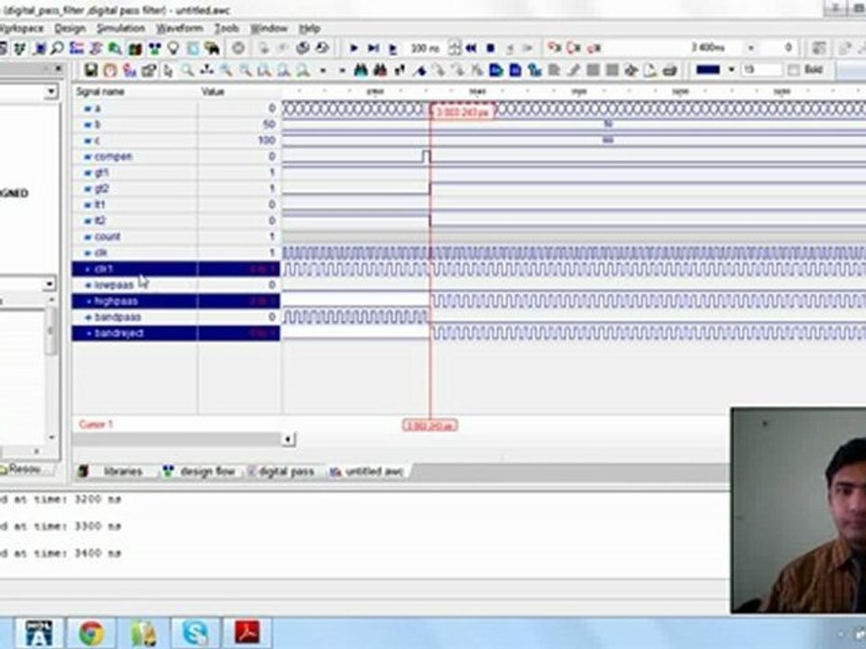
Task: Click the dark green and red library book icon
Action: [x=134, y=49]
